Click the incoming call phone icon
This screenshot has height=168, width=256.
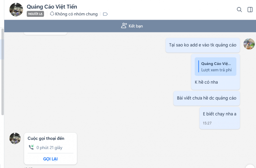click(x=31, y=147)
